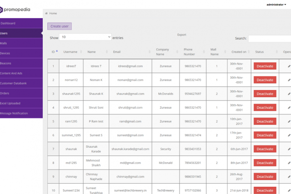Screen dimensions: 291x194
Task: Deactivate user Shaunak Karade
Action: pos(265,149)
